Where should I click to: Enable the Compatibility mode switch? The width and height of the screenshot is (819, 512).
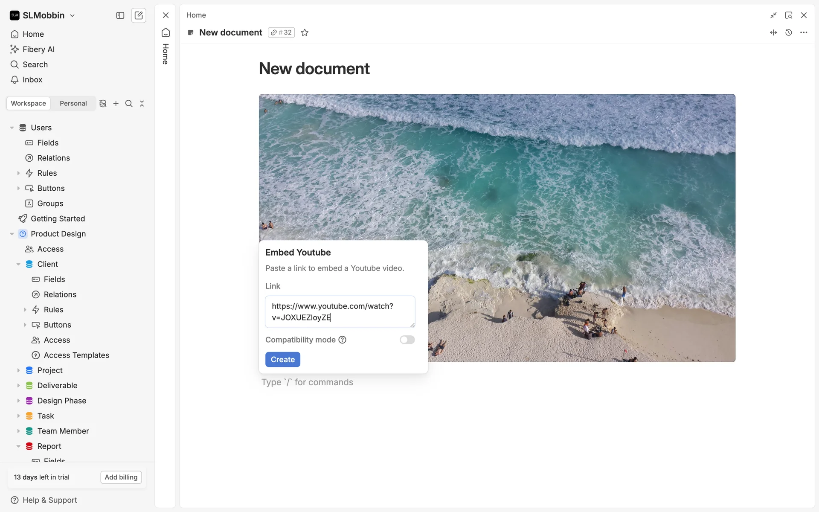[x=407, y=340]
